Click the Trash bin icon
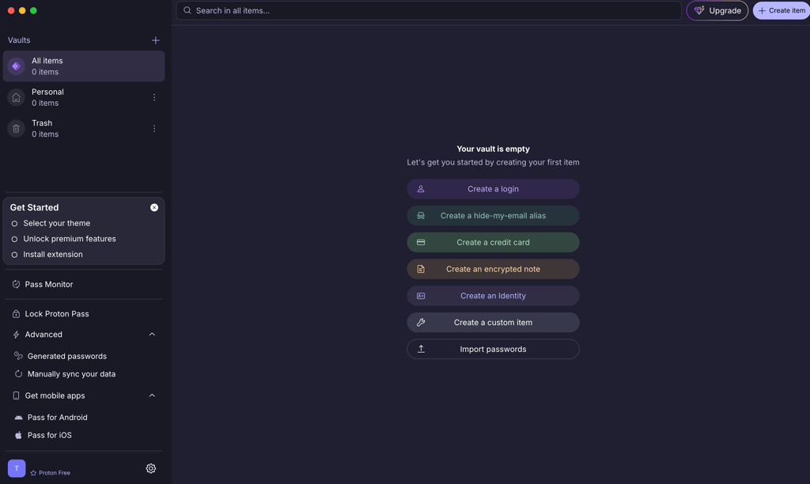Viewport: 810px width, 484px height. pos(16,128)
